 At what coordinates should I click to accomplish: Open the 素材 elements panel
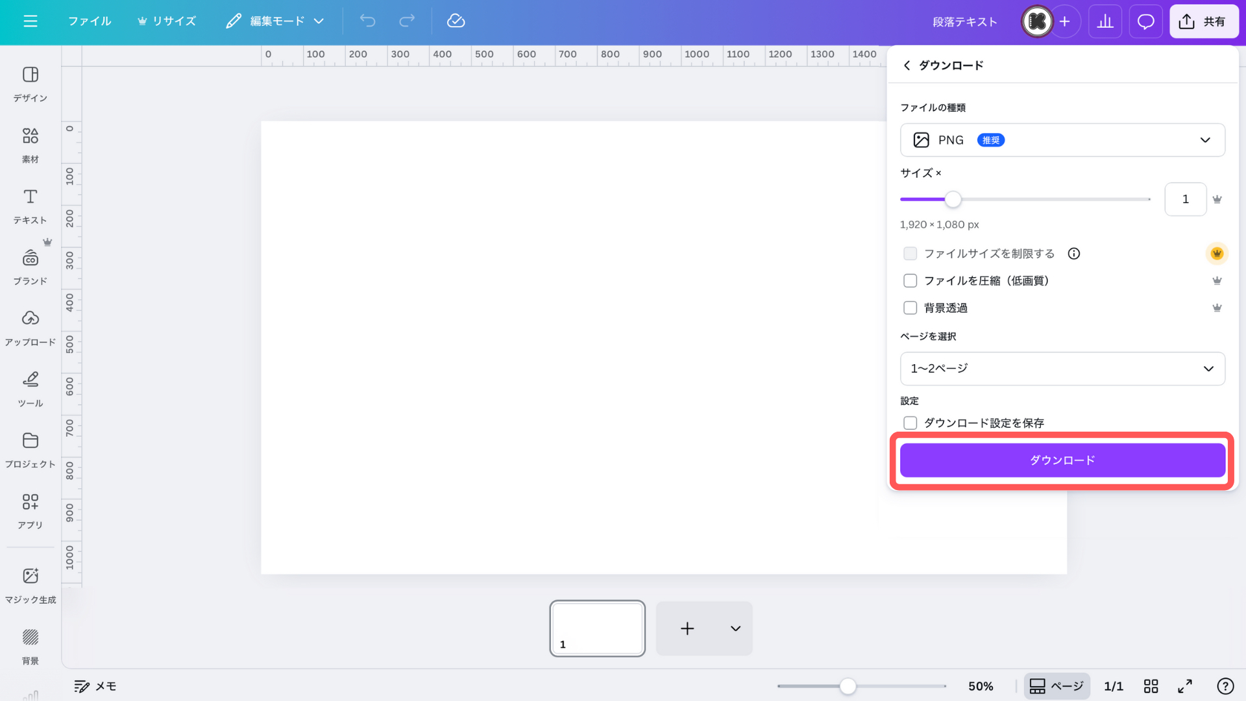point(31,145)
